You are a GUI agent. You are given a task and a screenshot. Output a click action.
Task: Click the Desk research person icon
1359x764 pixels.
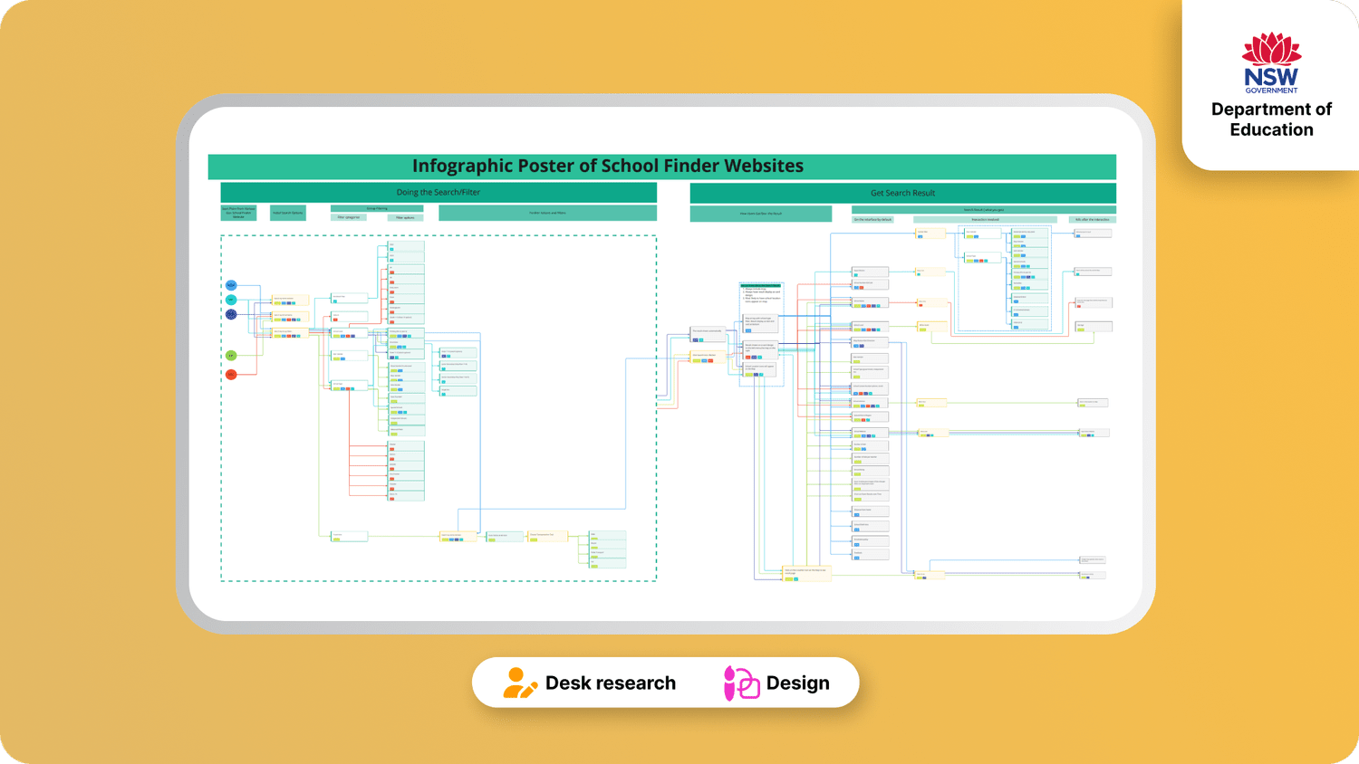519,683
